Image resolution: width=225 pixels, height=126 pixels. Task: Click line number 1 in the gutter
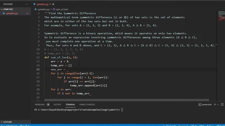[x=39, y=13]
